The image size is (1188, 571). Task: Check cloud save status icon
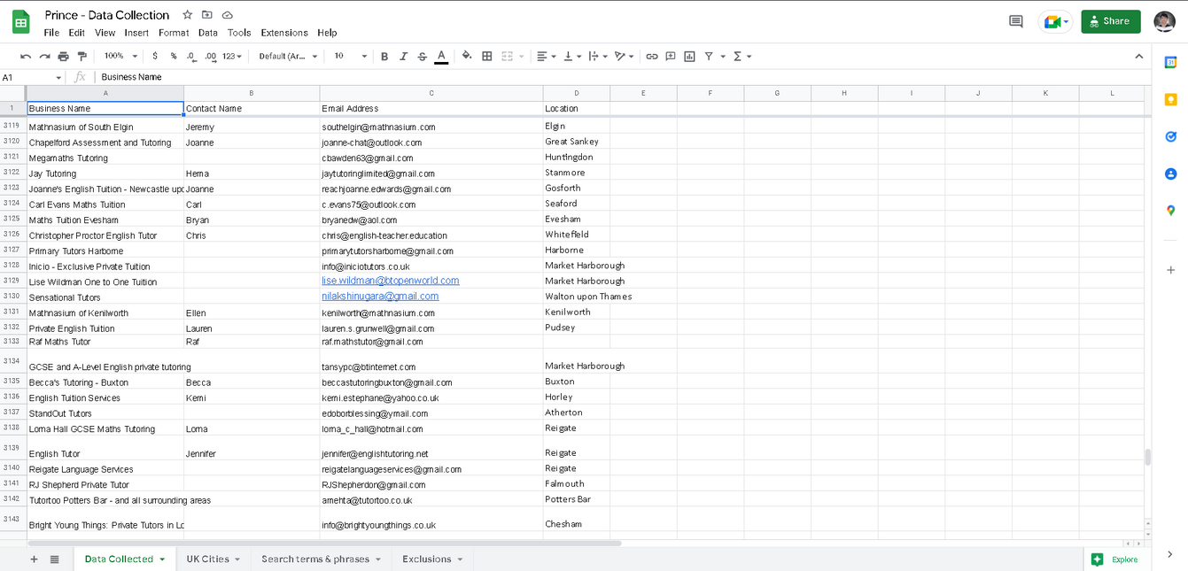click(228, 15)
